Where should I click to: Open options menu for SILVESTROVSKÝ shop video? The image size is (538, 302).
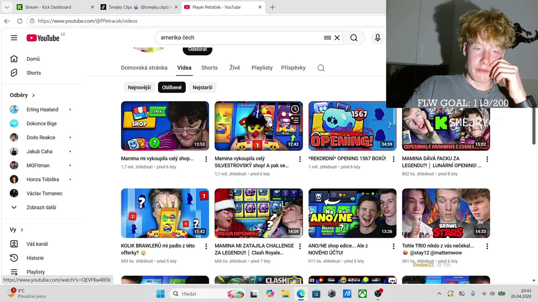(300, 159)
